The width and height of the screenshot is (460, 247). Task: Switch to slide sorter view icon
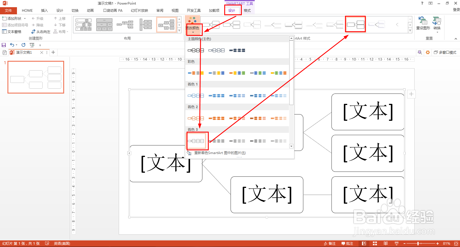pyautogui.click(x=375, y=244)
